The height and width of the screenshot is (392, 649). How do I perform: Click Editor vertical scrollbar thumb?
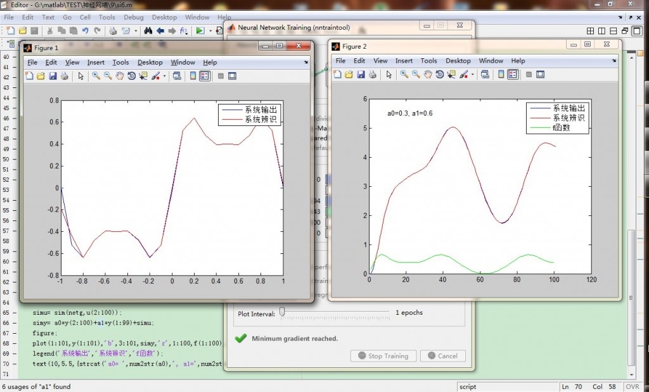[631, 298]
